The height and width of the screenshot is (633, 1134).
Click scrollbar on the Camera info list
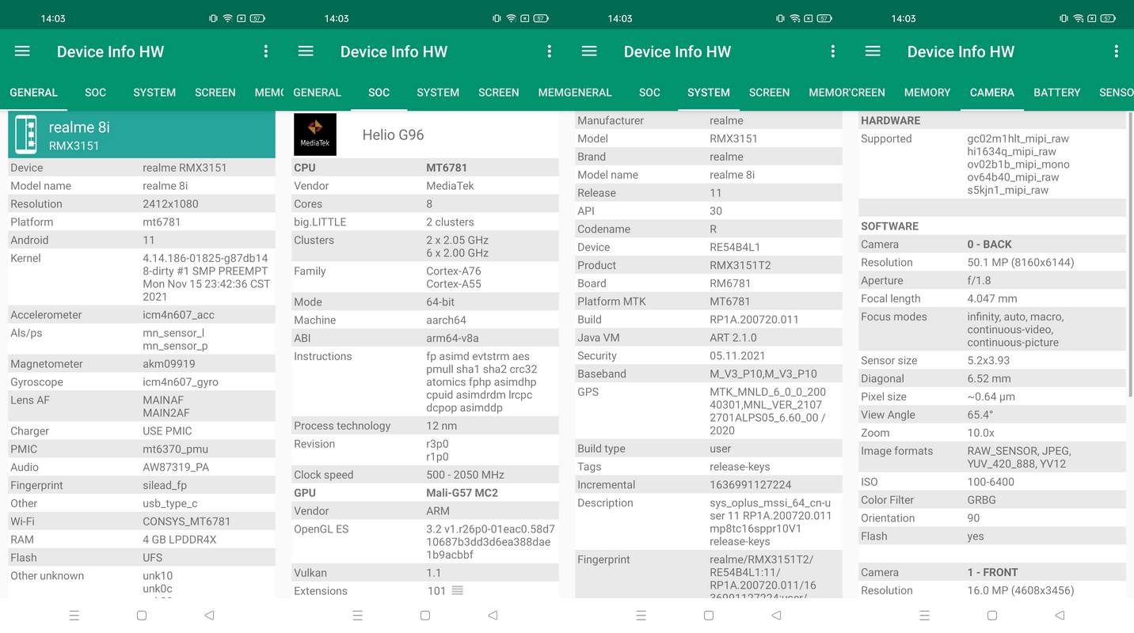tap(1130, 253)
